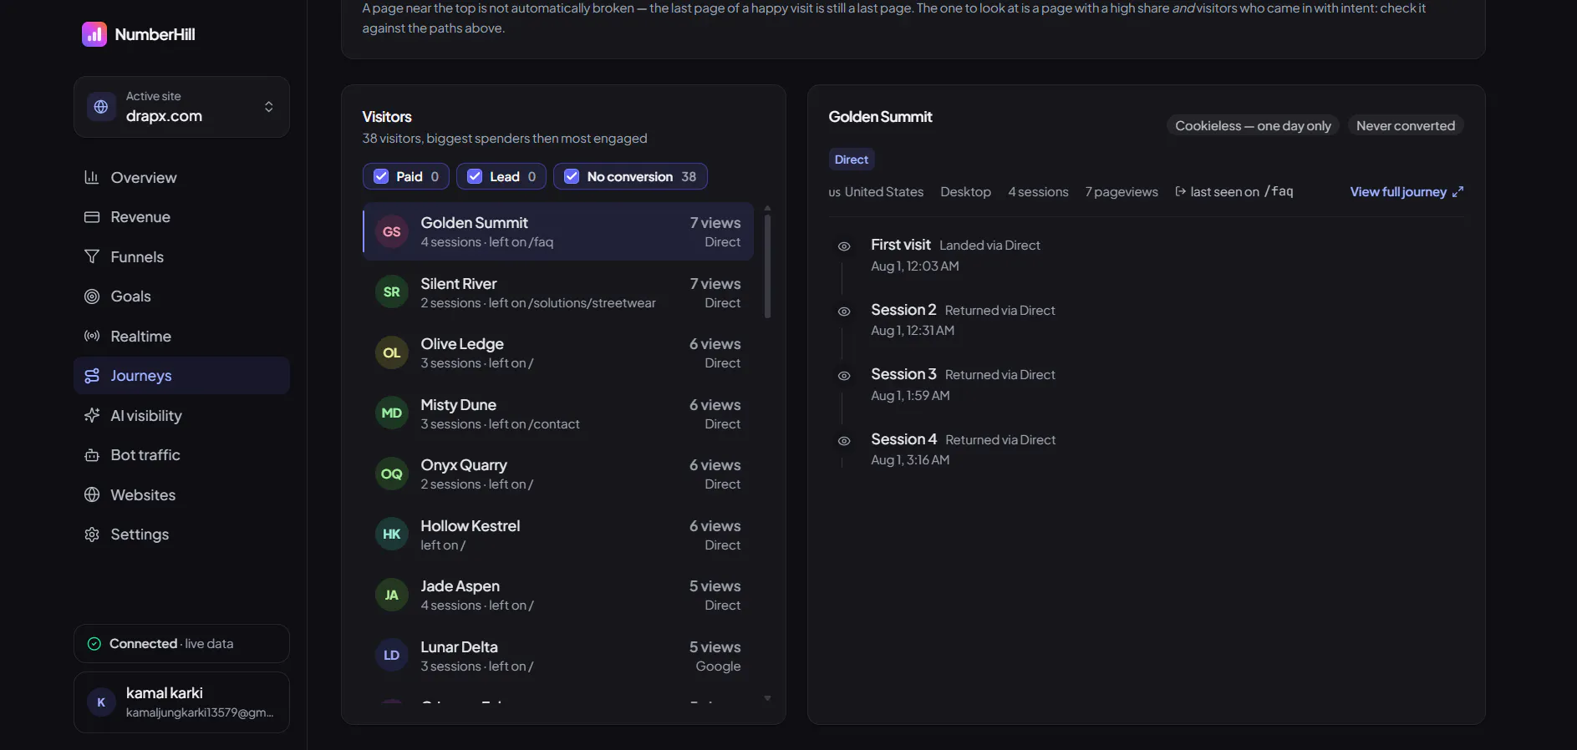The width and height of the screenshot is (1577, 750).
Task: Click the Settings gear icon
Action: (92, 535)
